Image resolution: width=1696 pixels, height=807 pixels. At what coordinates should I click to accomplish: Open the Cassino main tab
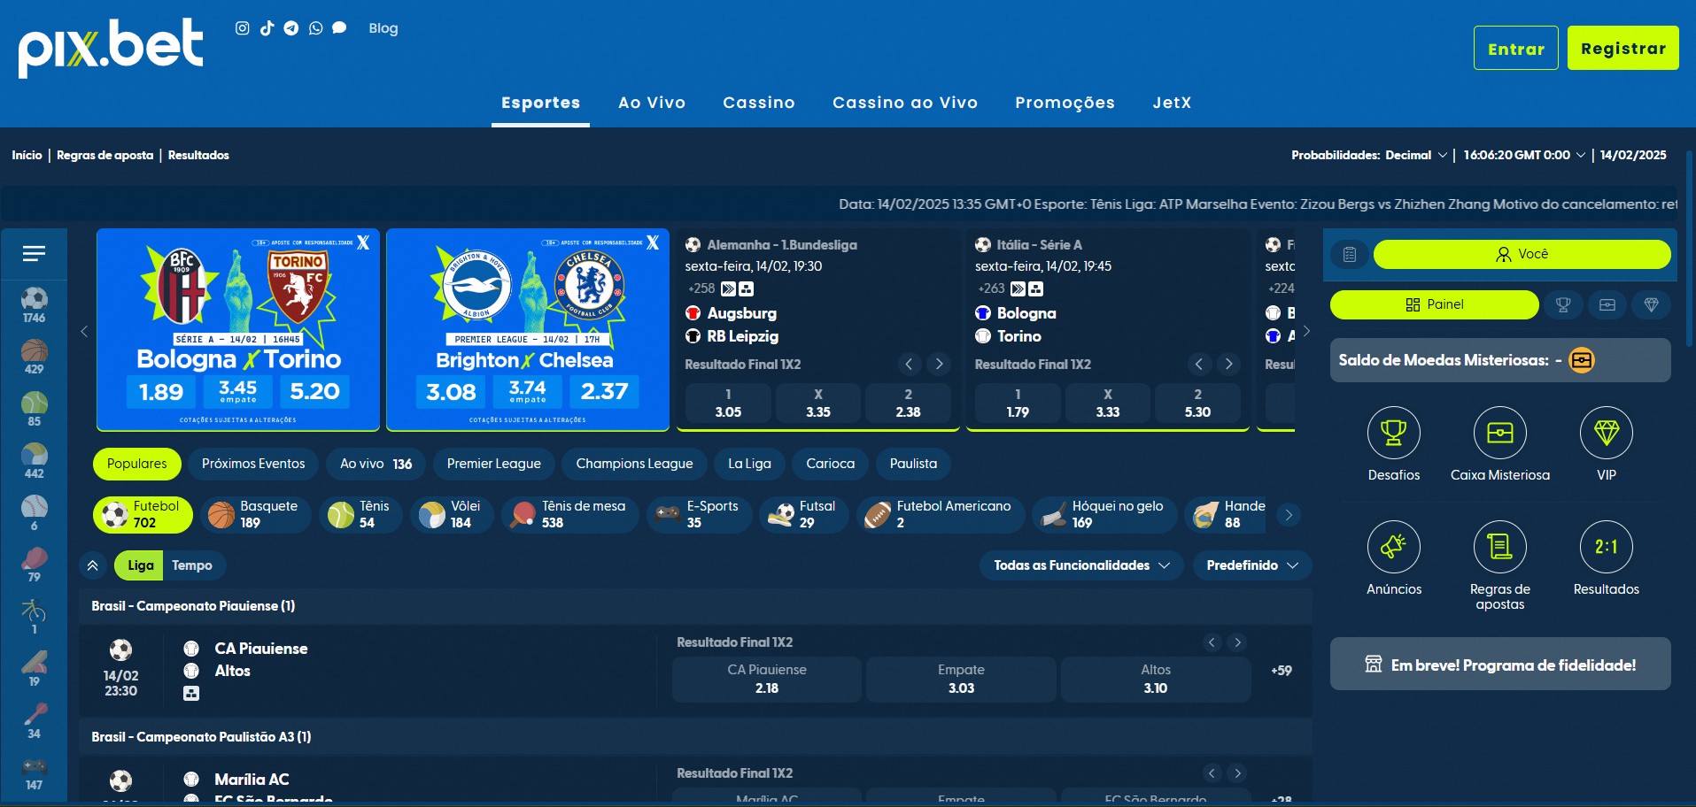coord(759,103)
